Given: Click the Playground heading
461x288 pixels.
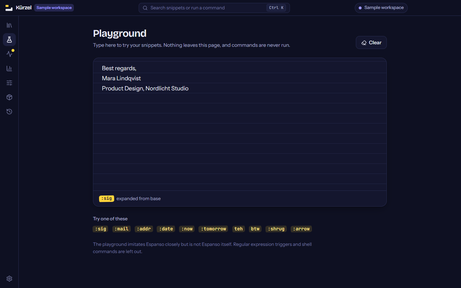Looking at the screenshot, I should [x=120, y=33].
